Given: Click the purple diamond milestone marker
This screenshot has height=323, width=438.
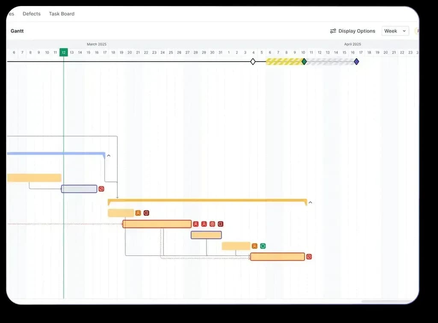Looking at the screenshot, I should (356, 62).
